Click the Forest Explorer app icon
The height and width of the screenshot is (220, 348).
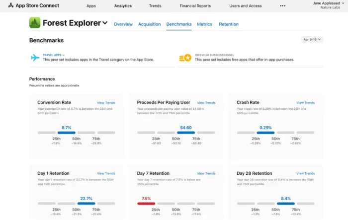[x=35, y=23]
